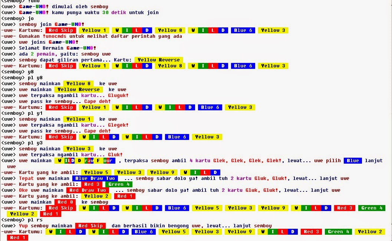Click Yellow Reverse card in 'giliran pertama' line

click(158, 60)
